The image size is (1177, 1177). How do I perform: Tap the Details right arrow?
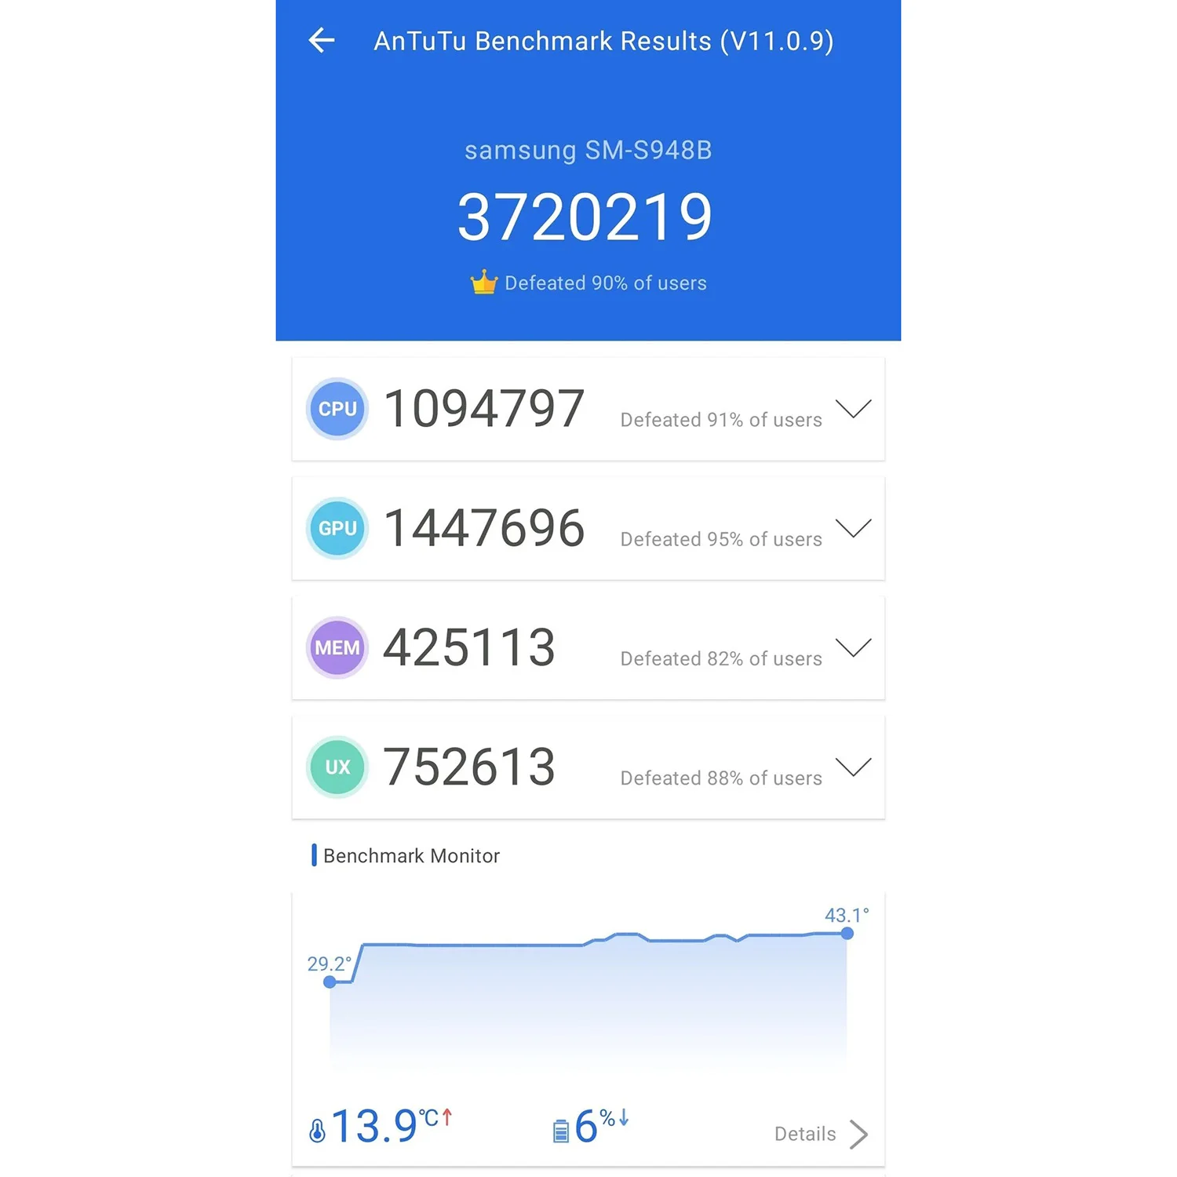coord(859,1134)
